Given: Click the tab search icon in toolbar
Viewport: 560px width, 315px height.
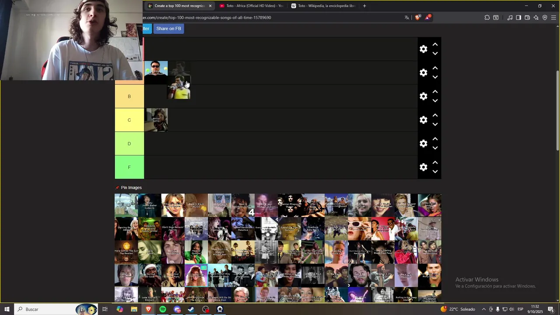Looking at the screenshot, I should point(496,17).
